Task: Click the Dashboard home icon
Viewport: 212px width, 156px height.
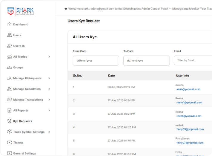Action: (x=9, y=24)
